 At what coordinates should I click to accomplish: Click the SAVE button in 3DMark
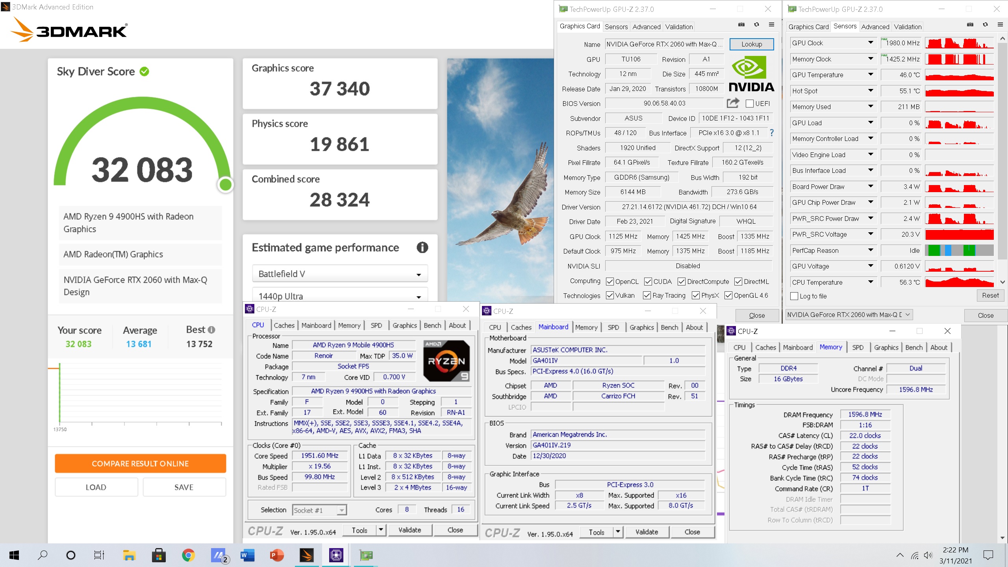[184, 487]
